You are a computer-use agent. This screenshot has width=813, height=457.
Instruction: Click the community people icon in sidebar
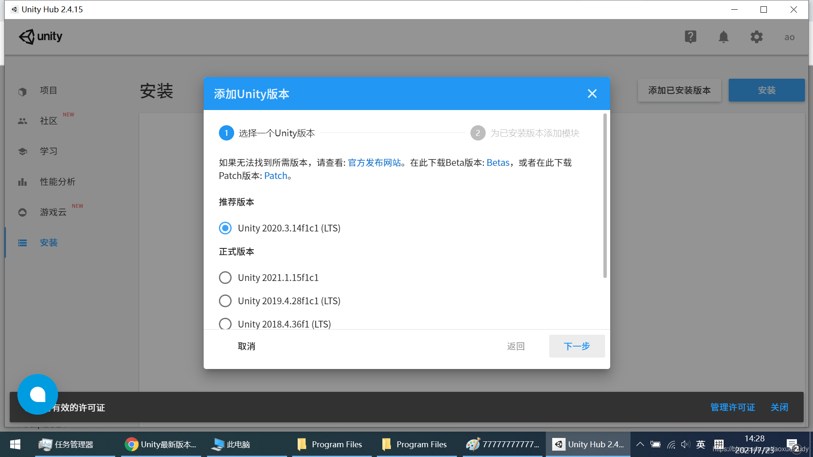[x=22, y=121]
